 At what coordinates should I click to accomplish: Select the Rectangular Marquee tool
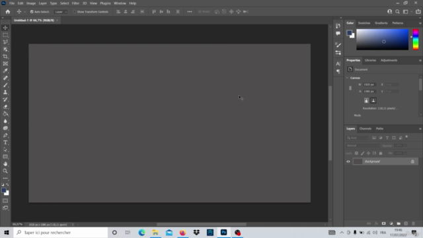tap(5, 35)
